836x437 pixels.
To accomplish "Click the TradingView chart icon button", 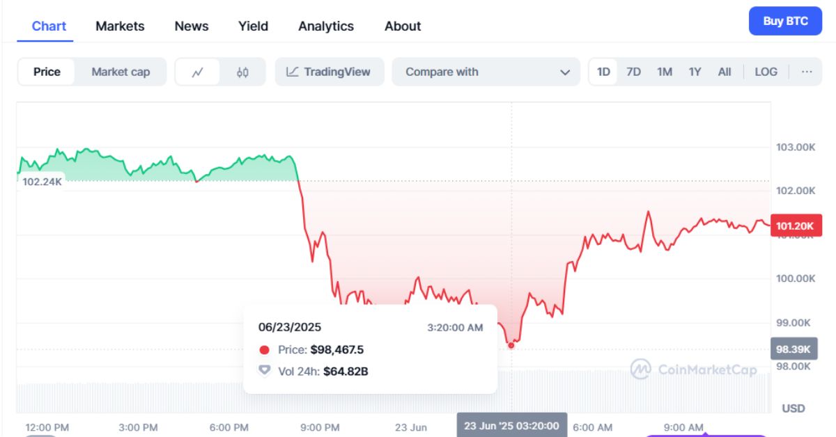I will (x=329, y=72).
